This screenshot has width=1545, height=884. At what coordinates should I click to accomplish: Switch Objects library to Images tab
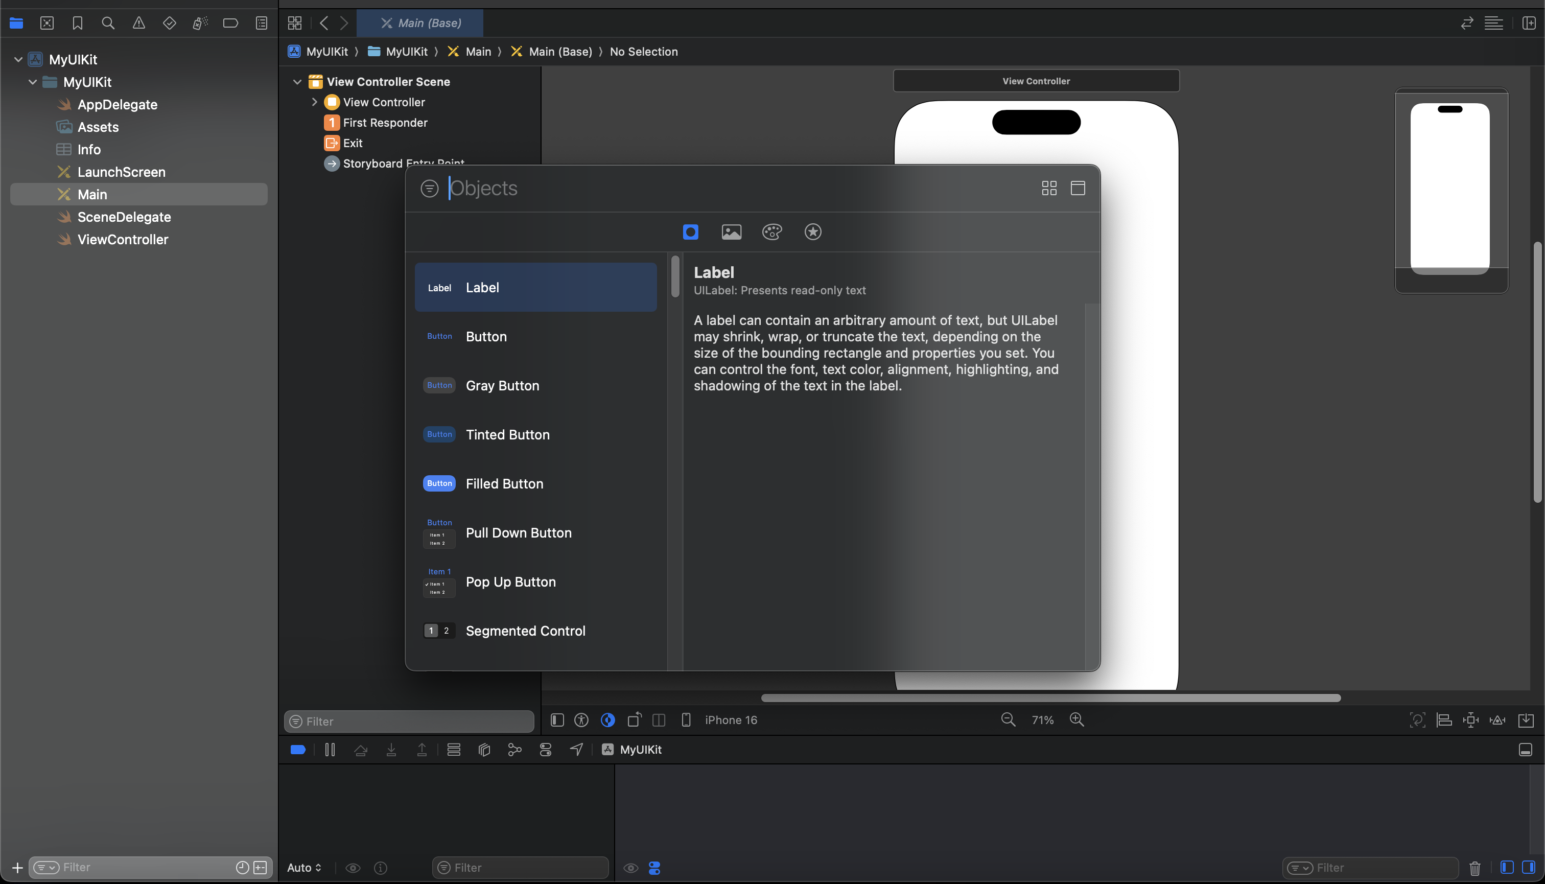[x=731, y=232]
